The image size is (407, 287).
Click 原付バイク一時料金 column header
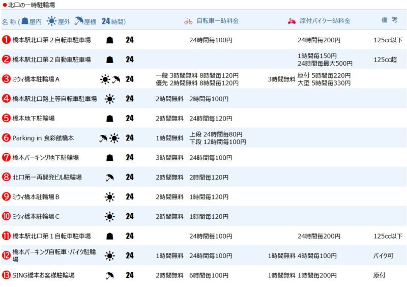[x=325, y=21]
